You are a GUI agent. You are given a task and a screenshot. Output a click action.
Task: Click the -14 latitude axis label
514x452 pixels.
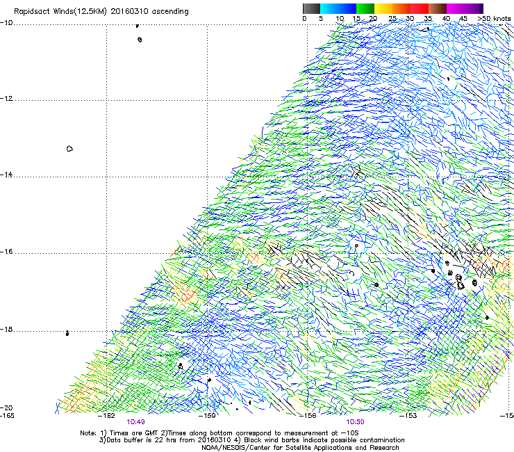pos(6,175)
